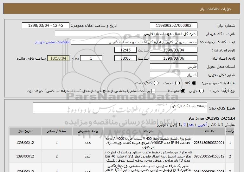Viewport: 244px width, 172px height.
Task: Toggle the اسناد خزانه اسلامی payment checkbox
Action: click(x=154, y=91)
